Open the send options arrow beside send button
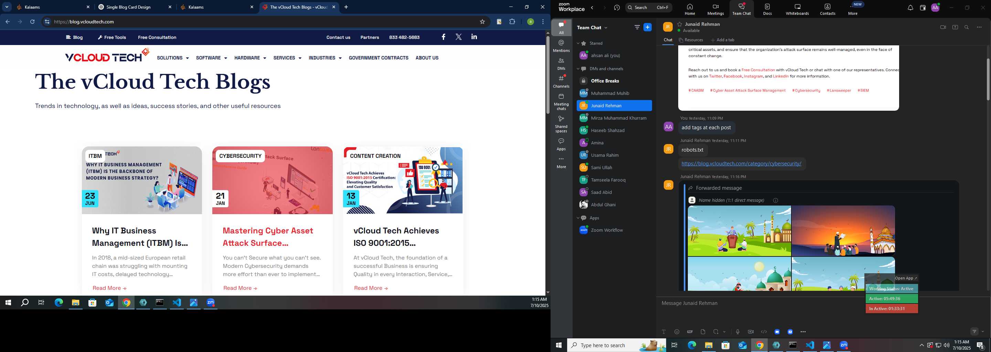The height and width of the screenshot is (352, 991). (x=982, y=332)
